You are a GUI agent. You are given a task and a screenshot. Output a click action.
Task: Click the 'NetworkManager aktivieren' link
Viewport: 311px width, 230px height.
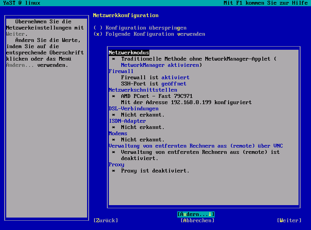(x=160, y=65)
